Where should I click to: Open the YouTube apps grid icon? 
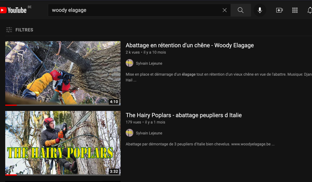click(295, 10)
